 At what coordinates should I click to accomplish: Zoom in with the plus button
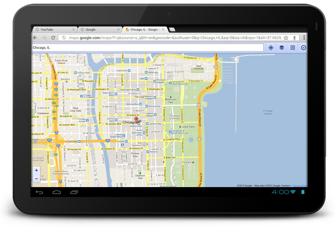36,170
